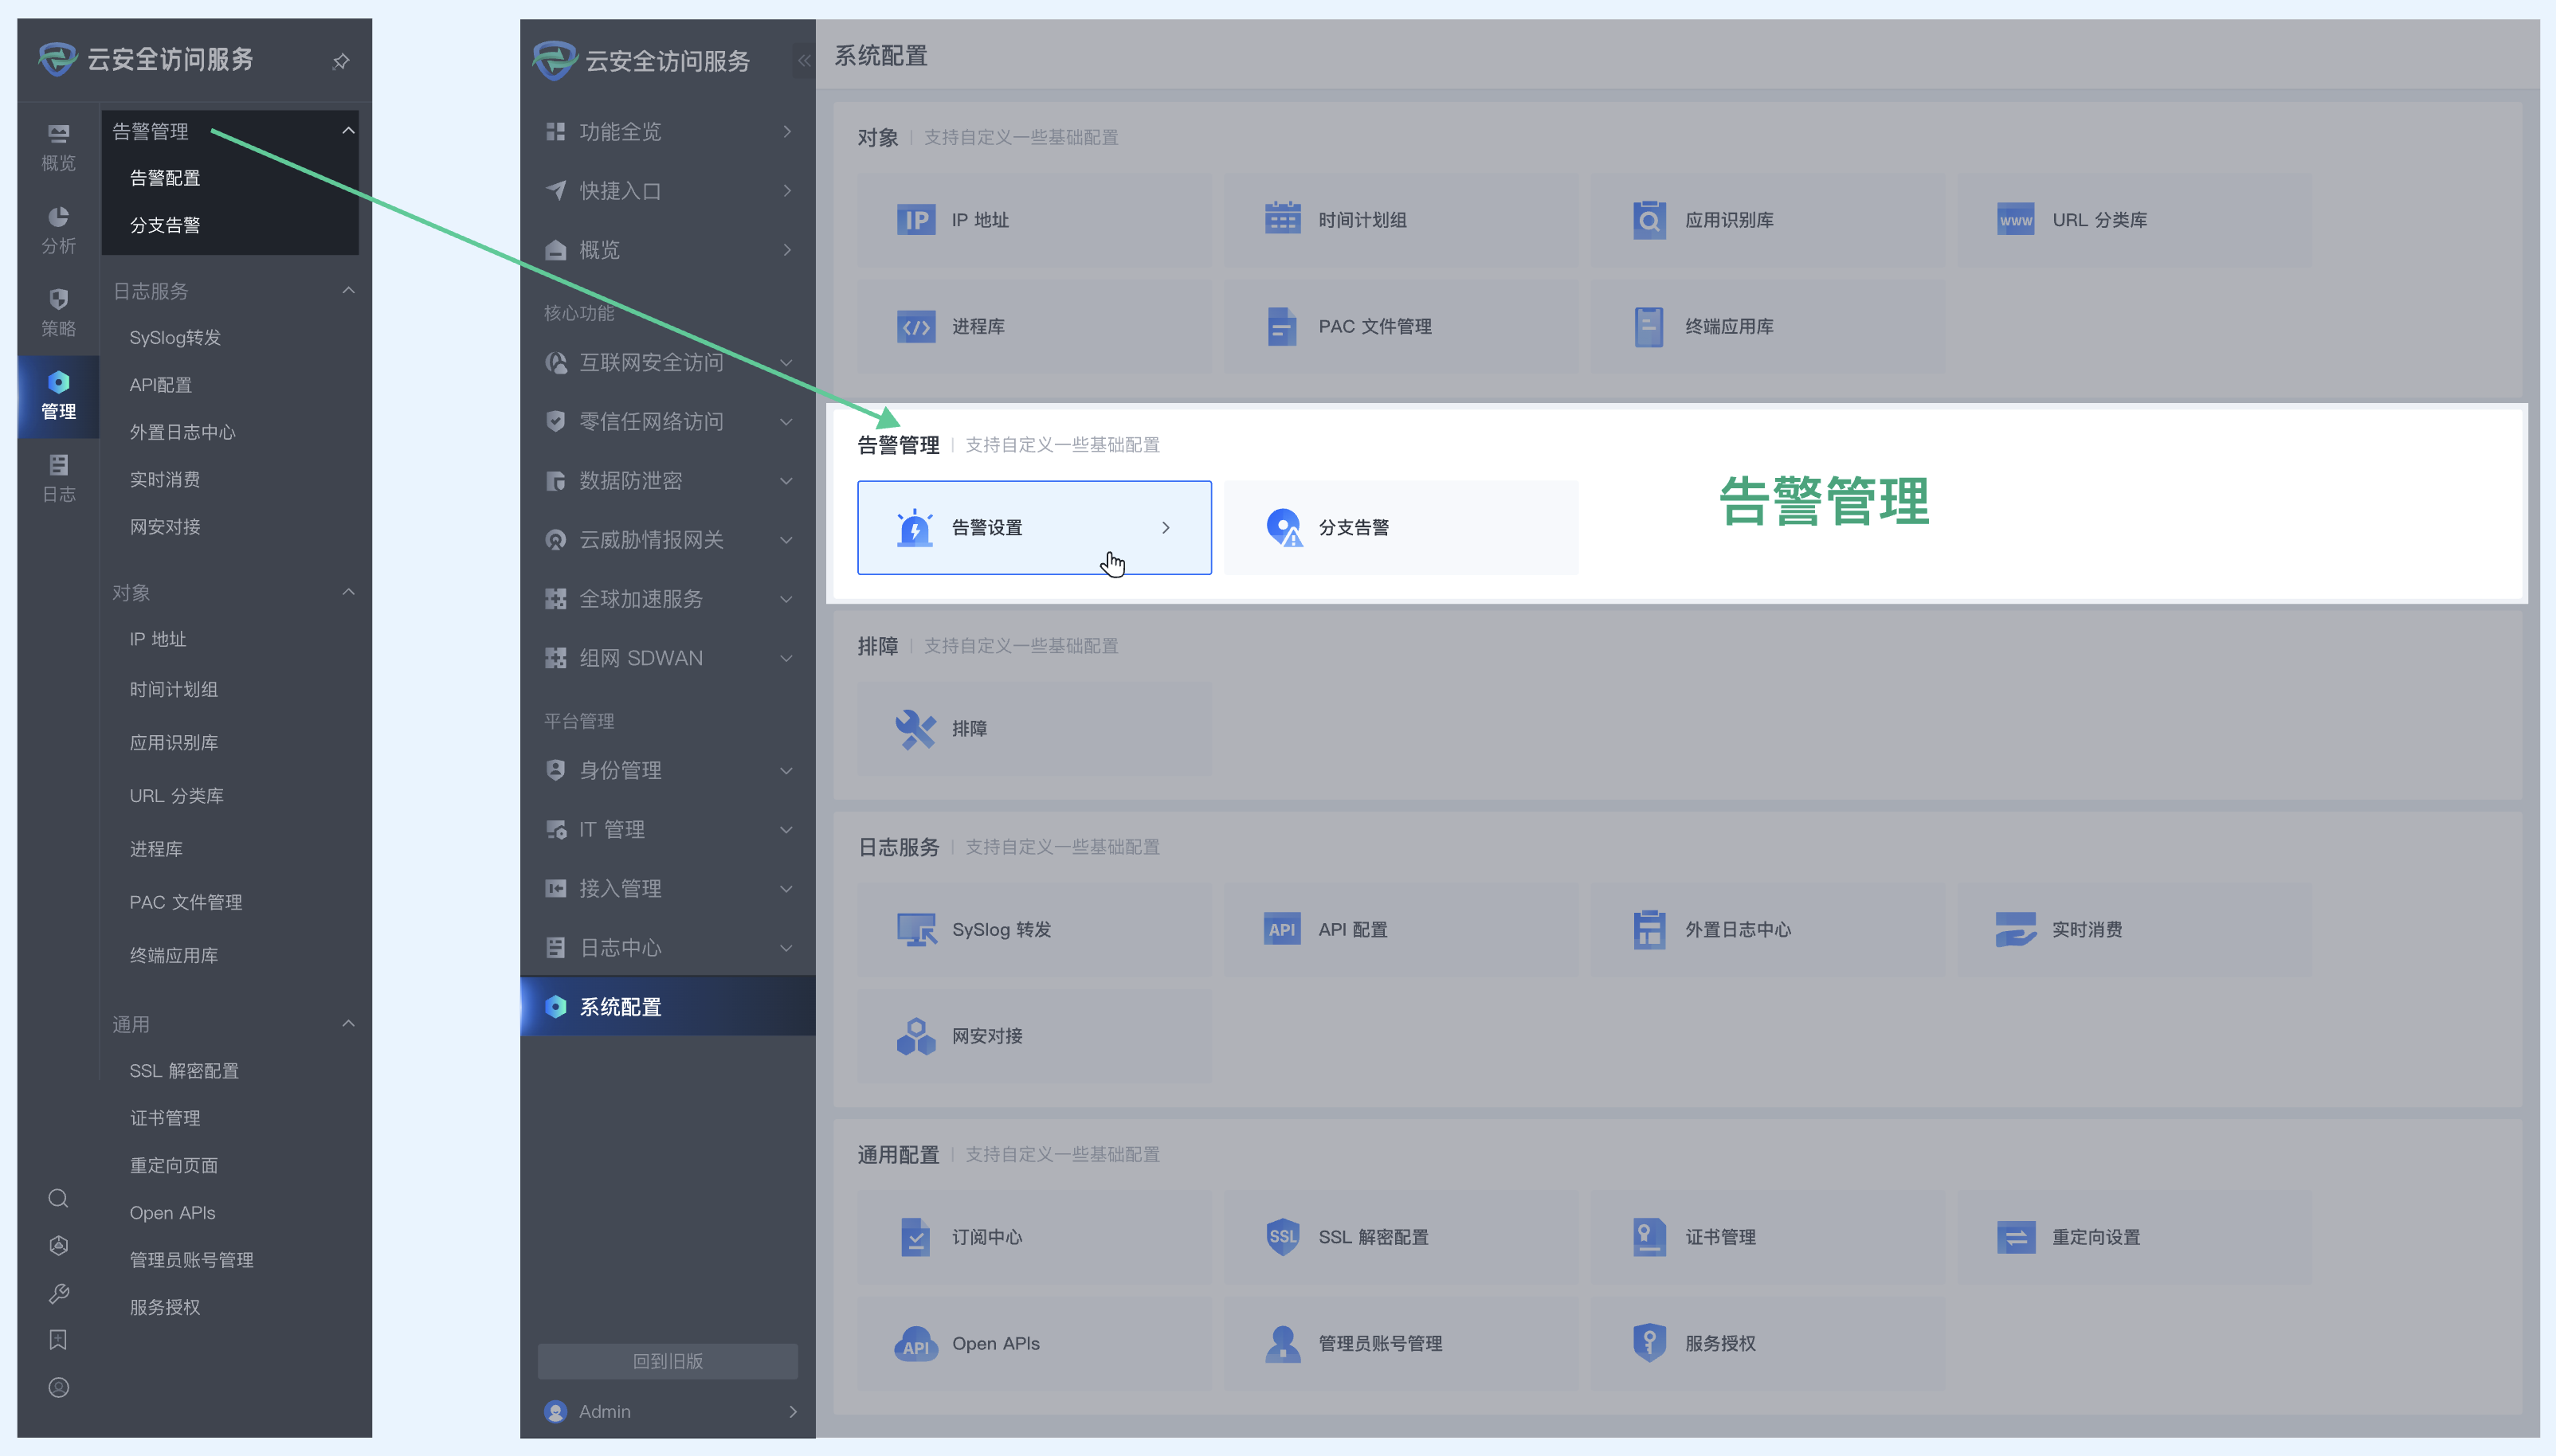Image resolution: width=2556 pixels, height=1456 pixels.
Task: Select 告警配置 under 告警管理
Action: (x=165, y=178)
